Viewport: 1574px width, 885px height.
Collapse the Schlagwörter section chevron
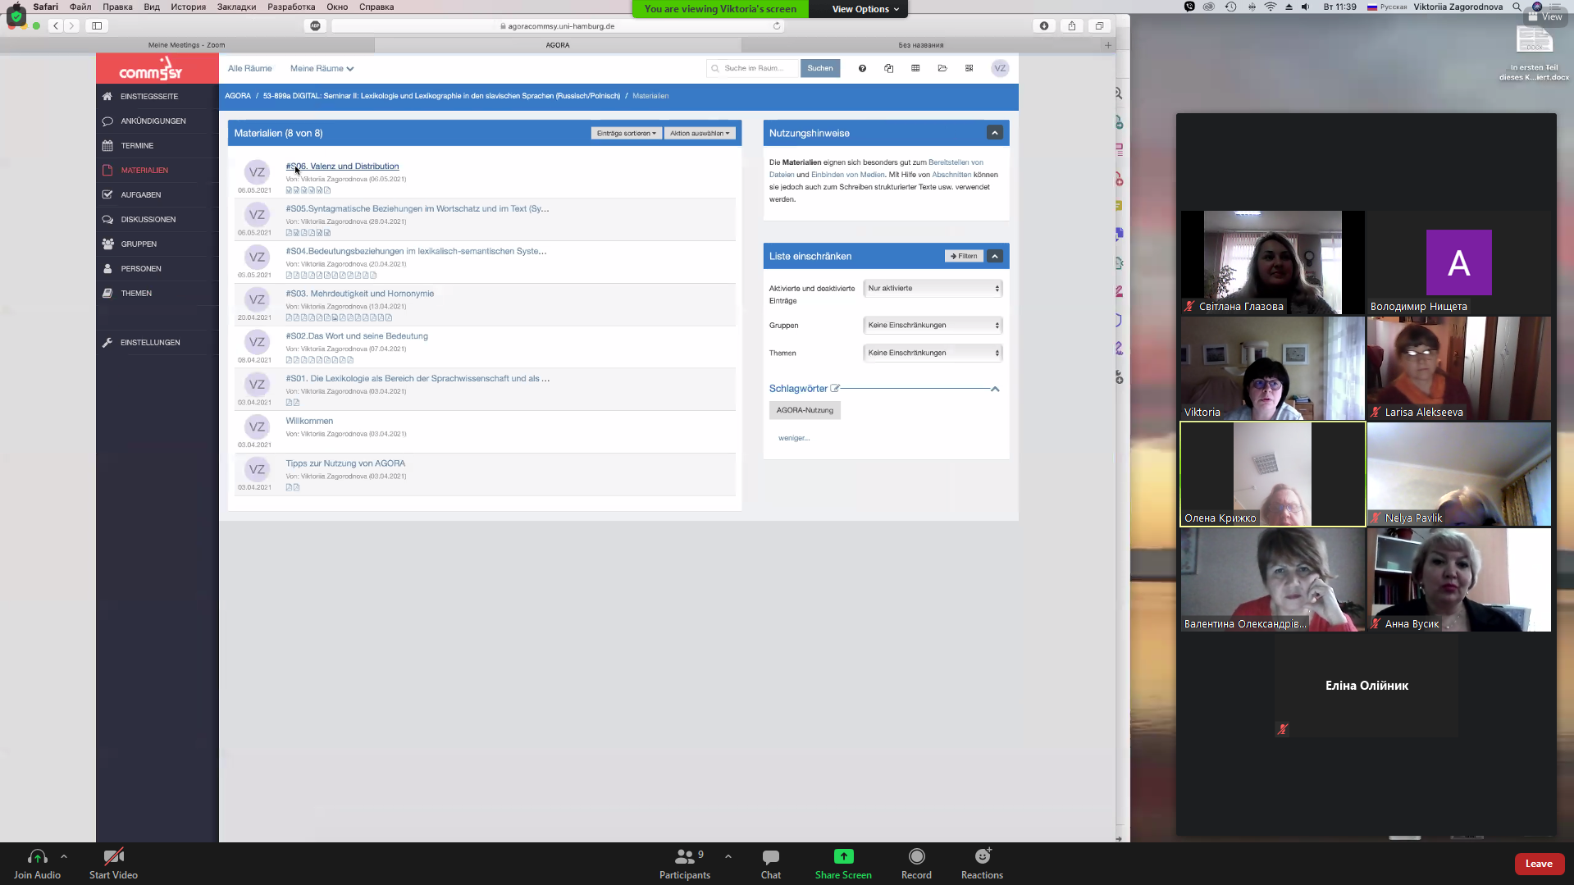click(995, 390)
